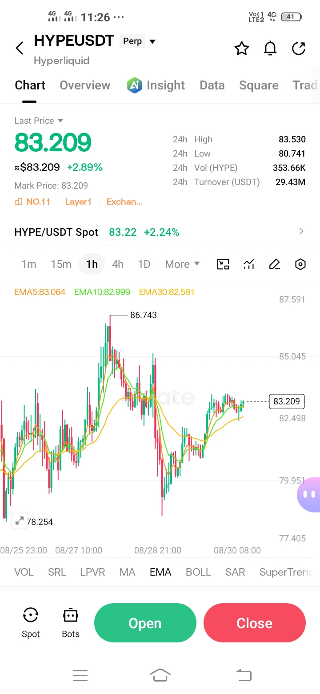Switch to the Data tab
This screenshot has height=694, width=320.
click(x=212, y=85)
